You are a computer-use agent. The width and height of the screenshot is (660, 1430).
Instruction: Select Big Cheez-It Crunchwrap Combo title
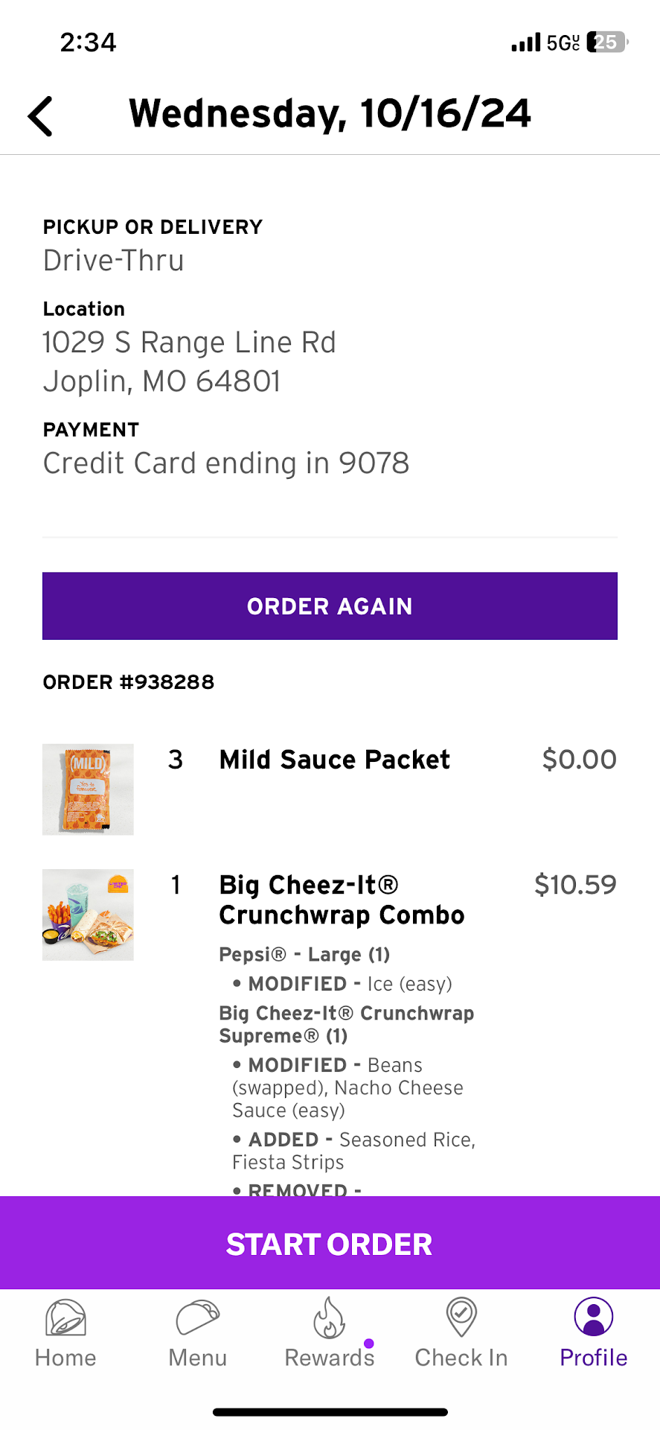(342, 900)
